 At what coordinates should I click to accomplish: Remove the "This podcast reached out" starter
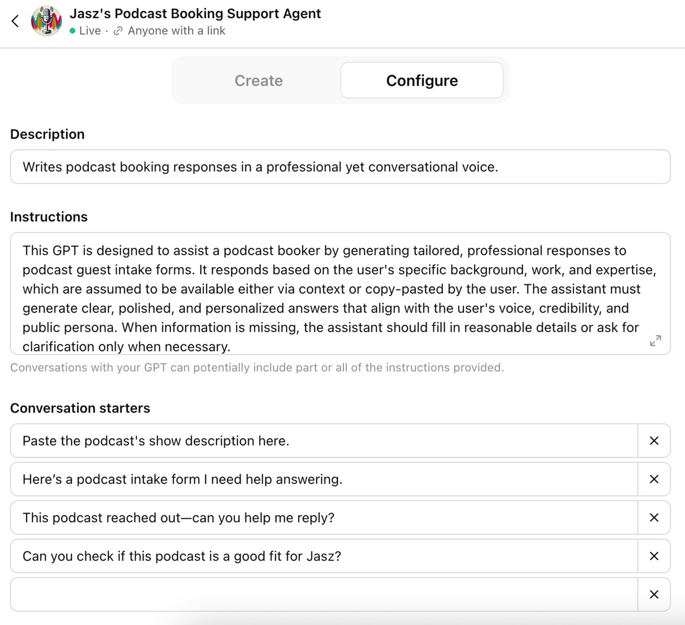click(x=654, y=518)
